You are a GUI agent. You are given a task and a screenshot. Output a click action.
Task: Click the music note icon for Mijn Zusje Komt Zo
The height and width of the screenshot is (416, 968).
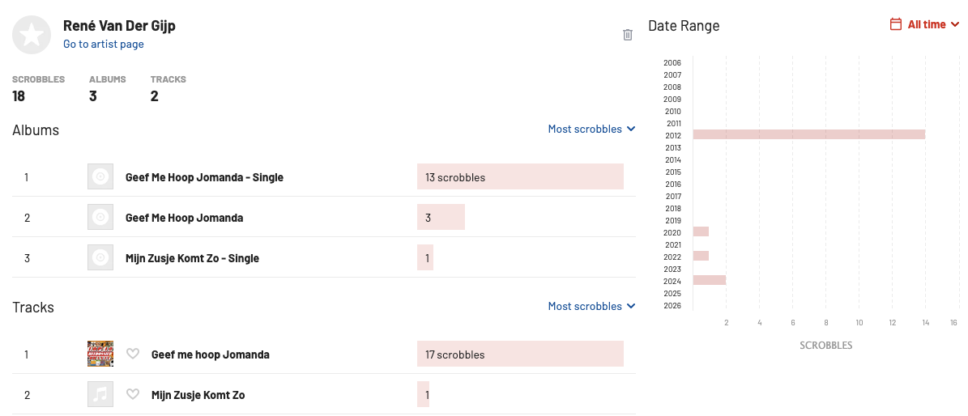coord(100,394)
